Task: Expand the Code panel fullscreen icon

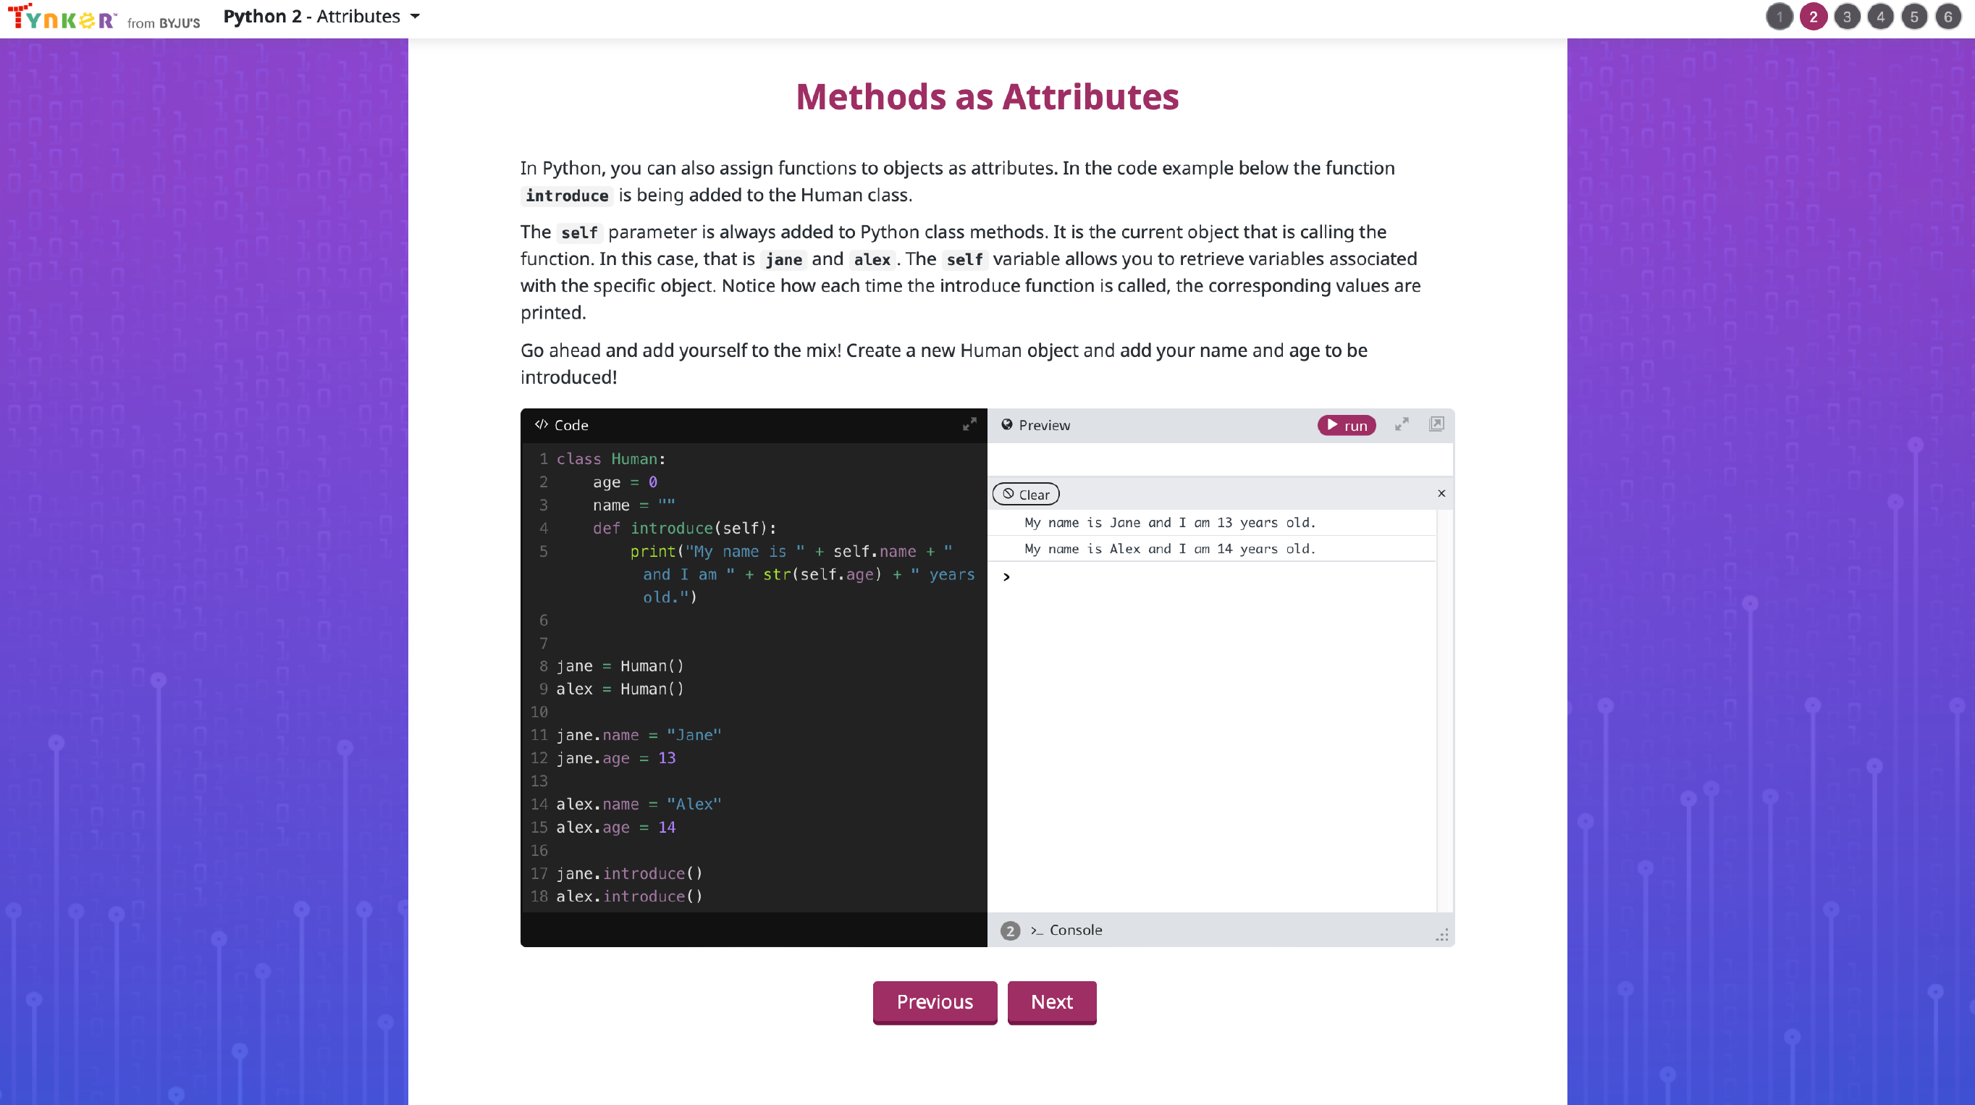Action: 969,424
